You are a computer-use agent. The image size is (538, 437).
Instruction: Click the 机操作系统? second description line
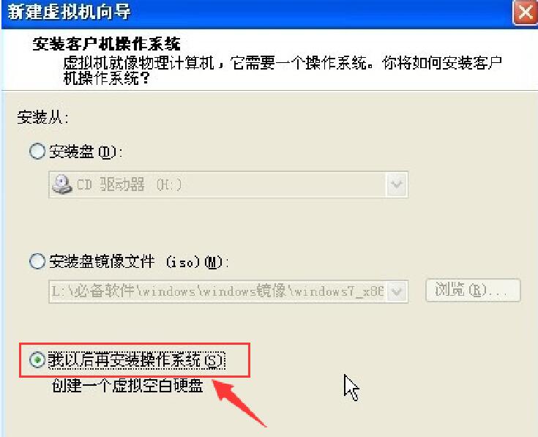[x=107, y=78]
